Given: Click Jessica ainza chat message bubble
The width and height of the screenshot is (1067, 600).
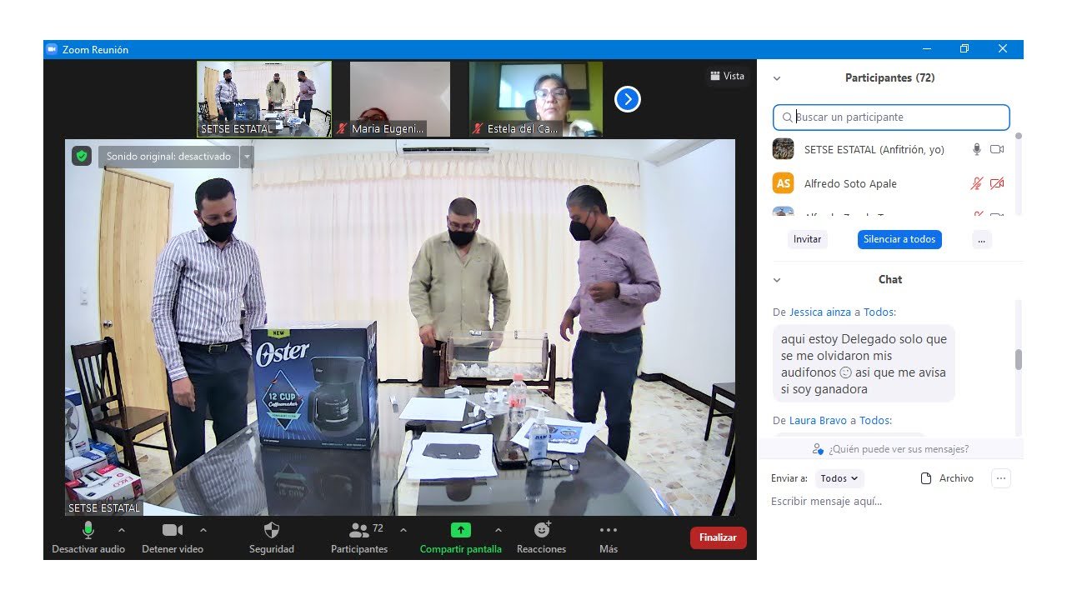Looking at the screenshot, I should click(x=864, y=364).
